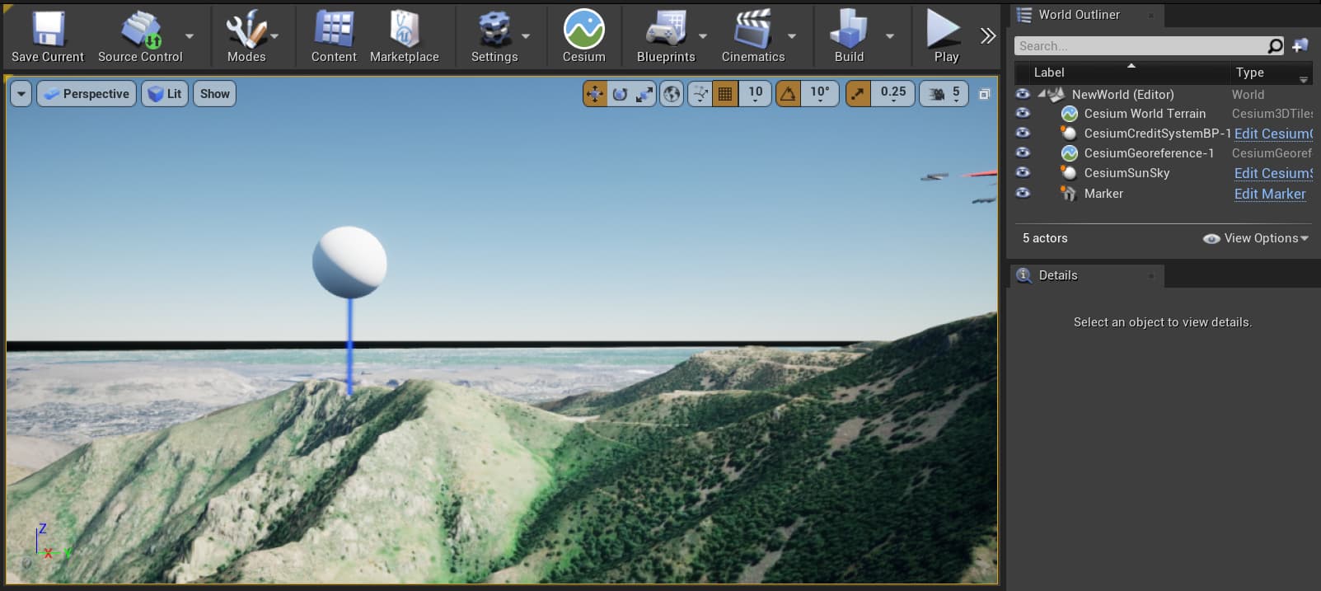1321x591 pixels.
Task: Open the rotation snap 10° dropdown
Action: [820, 94]
